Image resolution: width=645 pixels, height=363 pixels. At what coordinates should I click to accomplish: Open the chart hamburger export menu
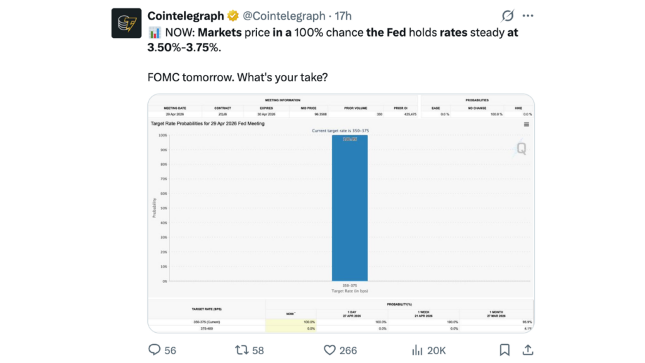click(x=527, y=124)
